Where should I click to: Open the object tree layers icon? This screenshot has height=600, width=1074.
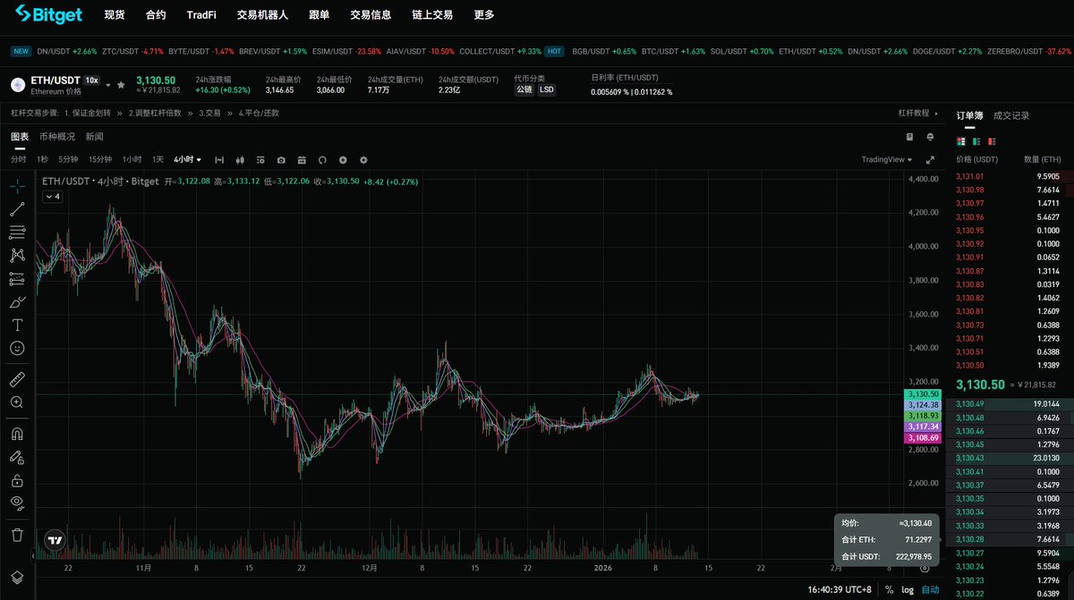click(17, 577)
